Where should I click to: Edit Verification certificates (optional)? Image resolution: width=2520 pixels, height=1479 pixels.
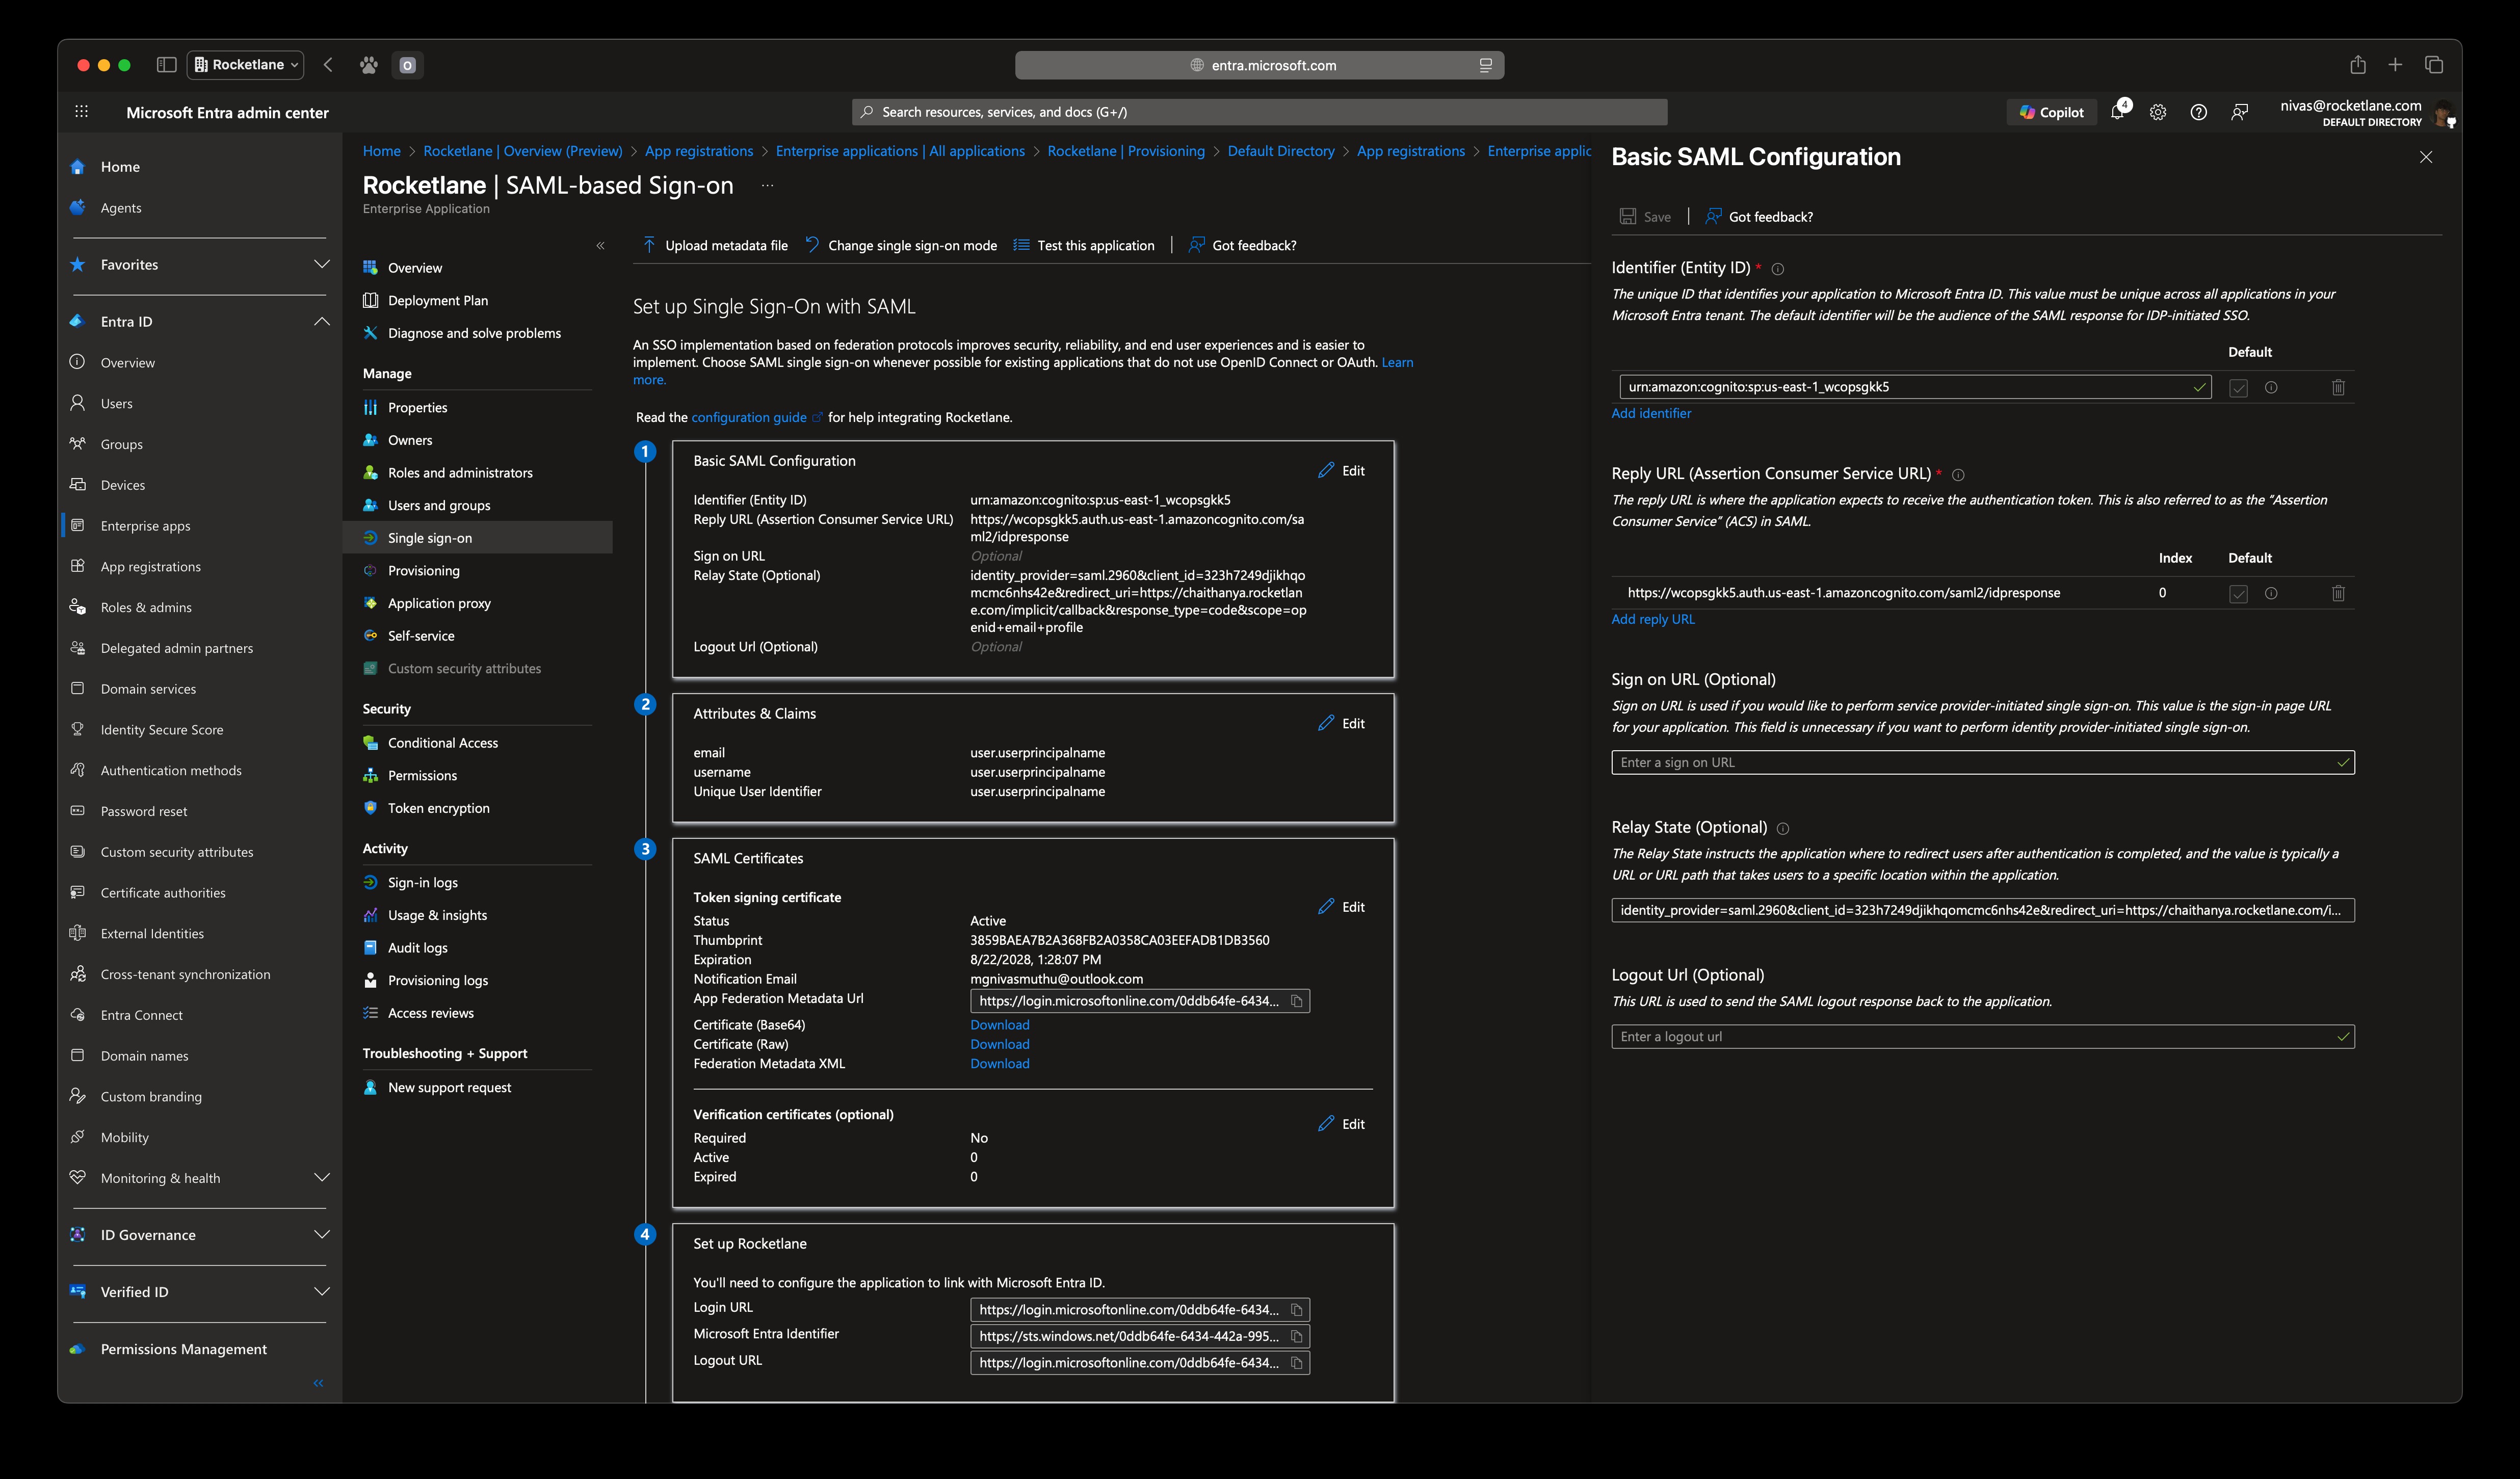pos(1342,1125)
